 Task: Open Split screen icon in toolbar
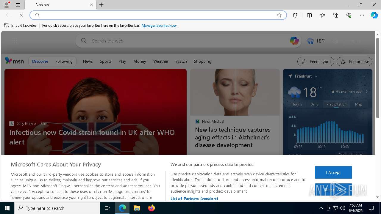pos(309,15)
